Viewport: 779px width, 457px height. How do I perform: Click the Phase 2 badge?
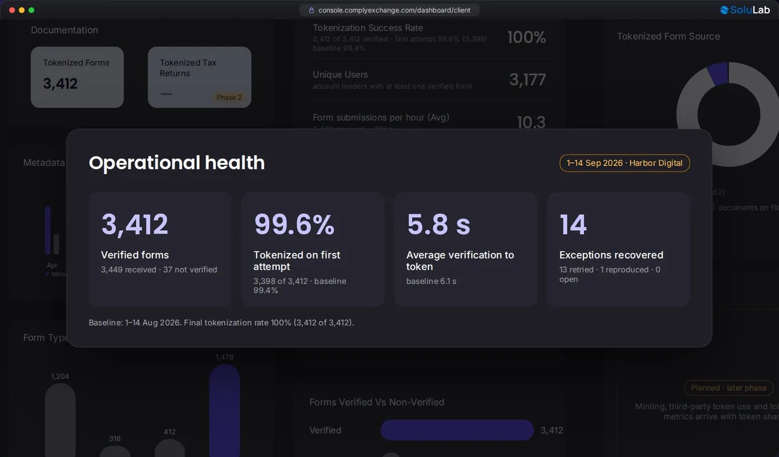(229, 97)
